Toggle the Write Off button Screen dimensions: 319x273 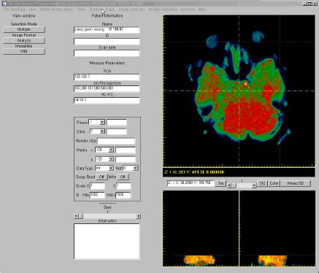123,177
